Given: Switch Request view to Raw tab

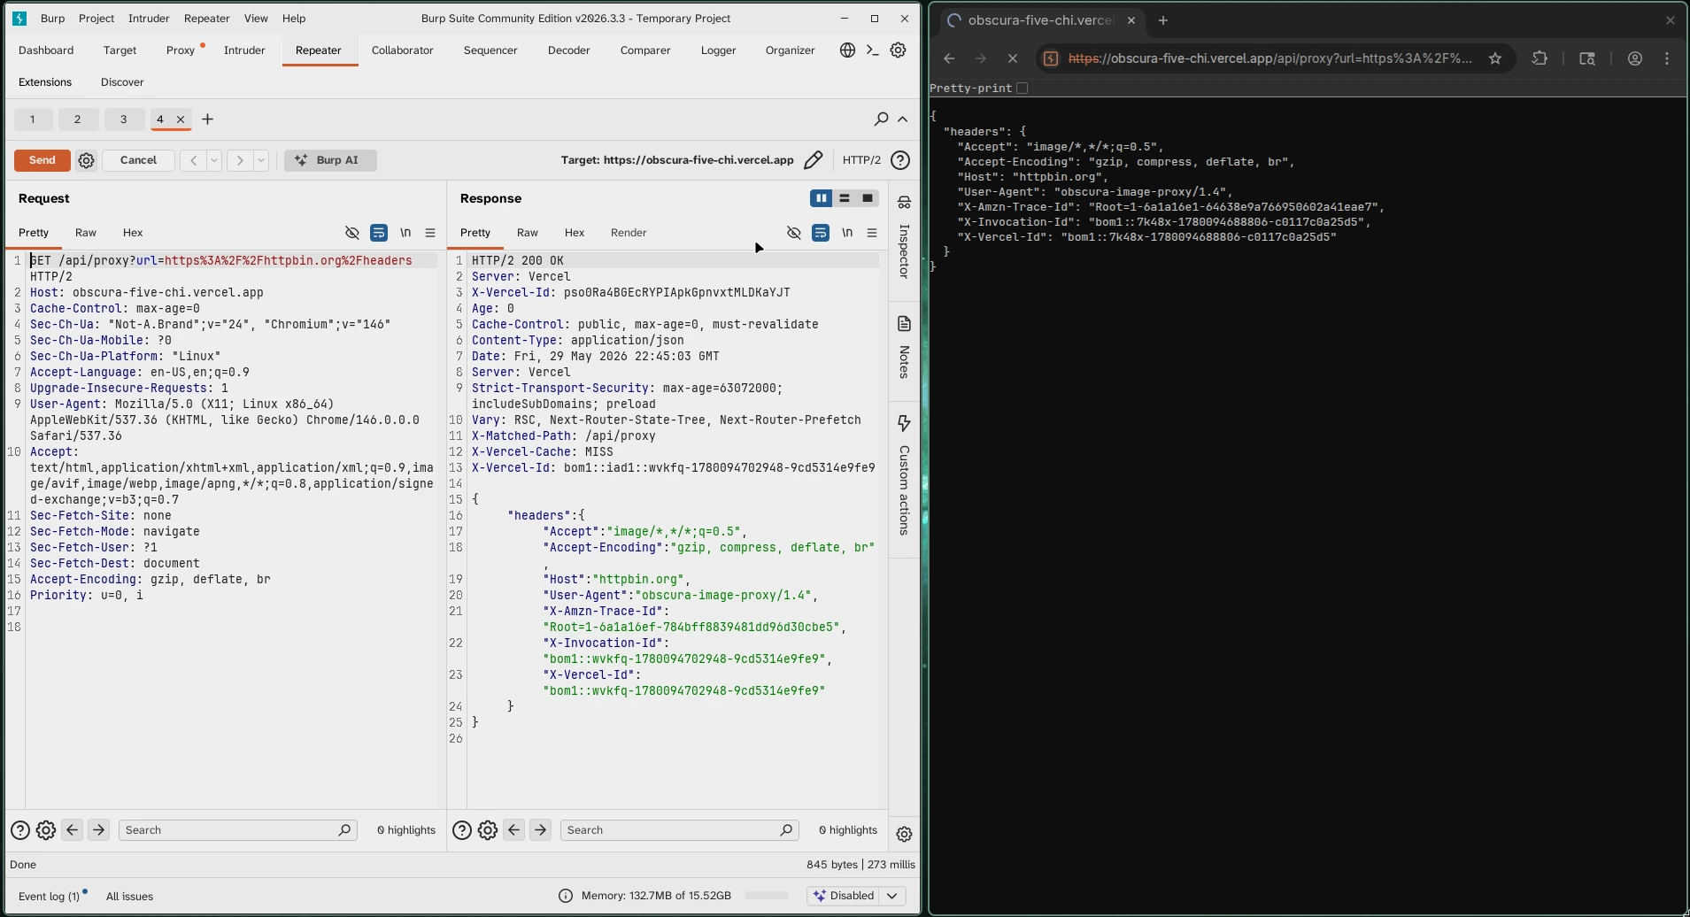Looking at the screenshot, I should (86, 233).
